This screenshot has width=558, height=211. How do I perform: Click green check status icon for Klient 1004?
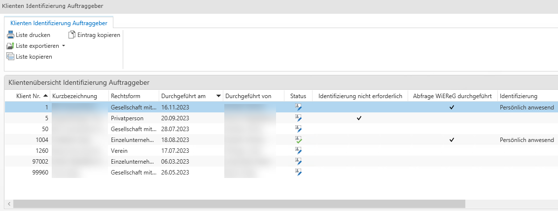pyautogui.click(x=298, y=140)
